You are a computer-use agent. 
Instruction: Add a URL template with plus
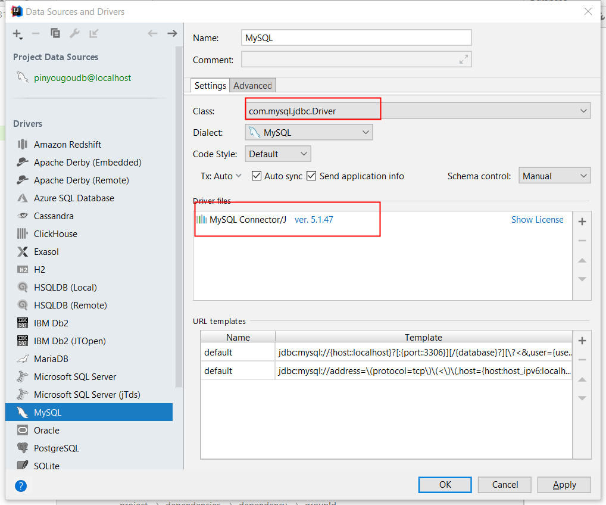(582, 341)
